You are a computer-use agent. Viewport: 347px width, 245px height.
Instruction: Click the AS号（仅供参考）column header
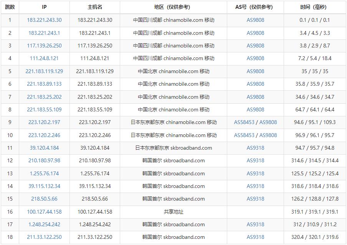(x=255, y=7)
